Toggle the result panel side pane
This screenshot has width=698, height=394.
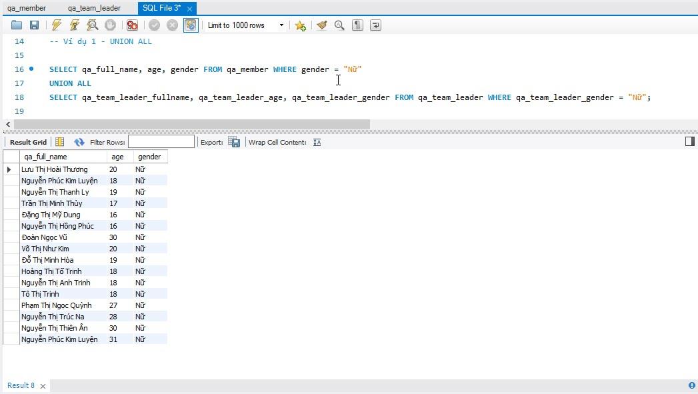[690, 141]
